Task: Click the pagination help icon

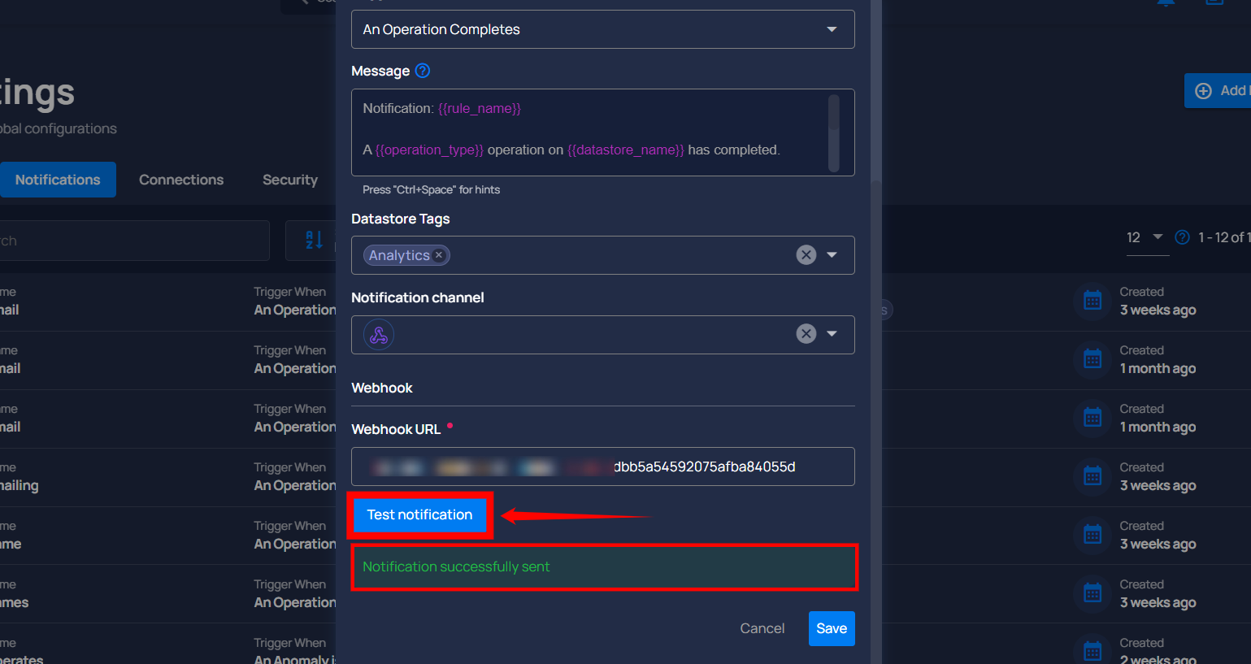Action: [x=1183, y=237]
